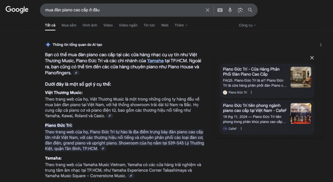Click the Yamaha: section heading

[53, 158]
